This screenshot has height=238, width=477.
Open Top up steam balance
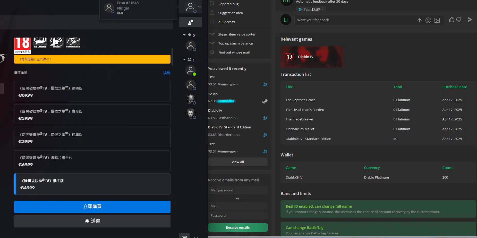[235, 43]
